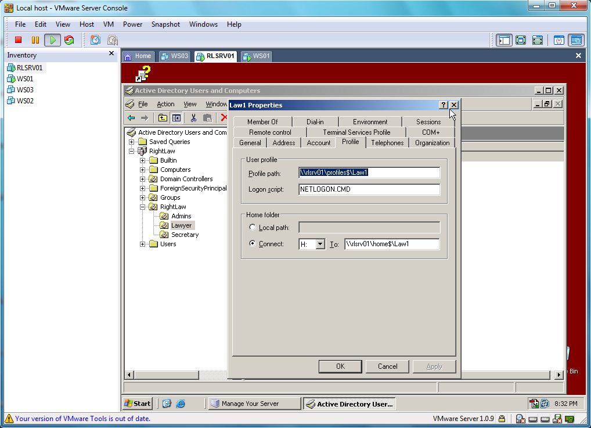Click the question mark help button in Law1 Properties
The image size is (591, 428).
[444, 105]
